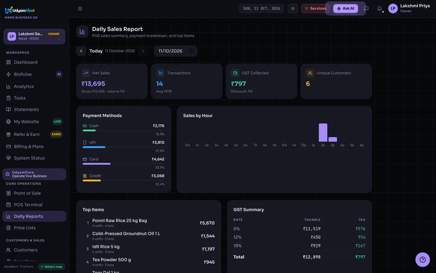The height and width of the screenshot is (273, 436).
Task: Click the LP user avatar
Action: pos(393,8)
